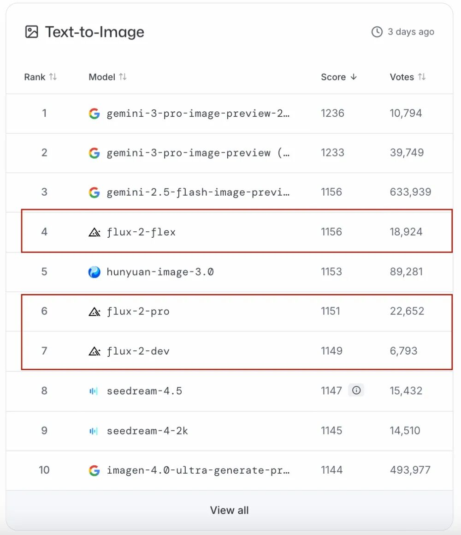Click the Google logo for gemini-2.5-flash-image-preview
The height and width of the screenshot is (535, 461).
94,192
